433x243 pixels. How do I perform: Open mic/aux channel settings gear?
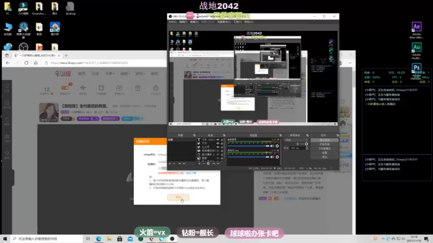[x=277, y=157]
